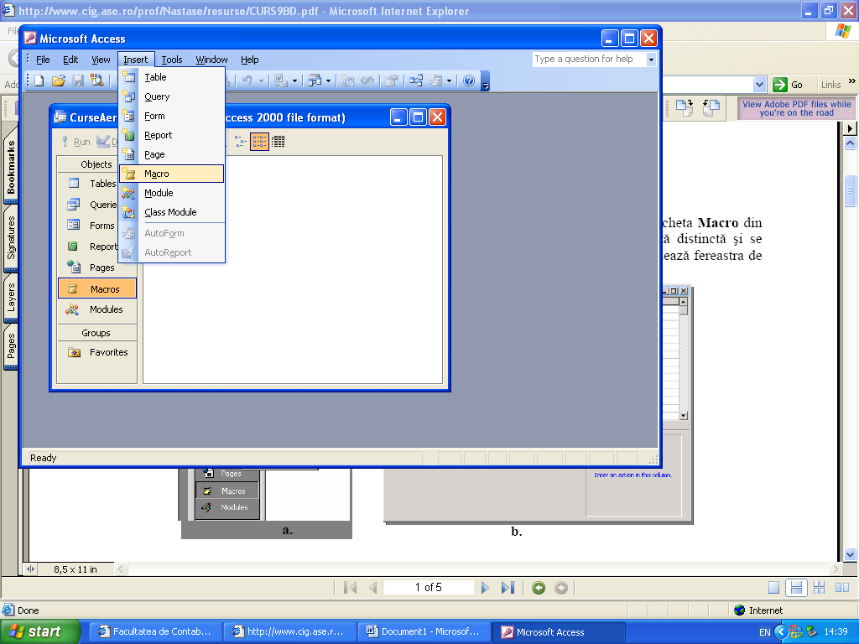The image size is (859, 644).
Task: Click the File Search icon in Access toolbar
Action: point(97,81)
